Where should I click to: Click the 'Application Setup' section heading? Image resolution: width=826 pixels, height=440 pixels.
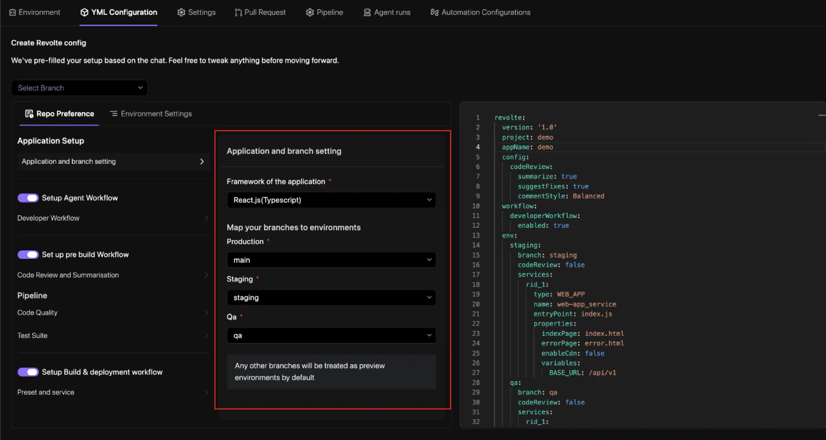(50, 140)
